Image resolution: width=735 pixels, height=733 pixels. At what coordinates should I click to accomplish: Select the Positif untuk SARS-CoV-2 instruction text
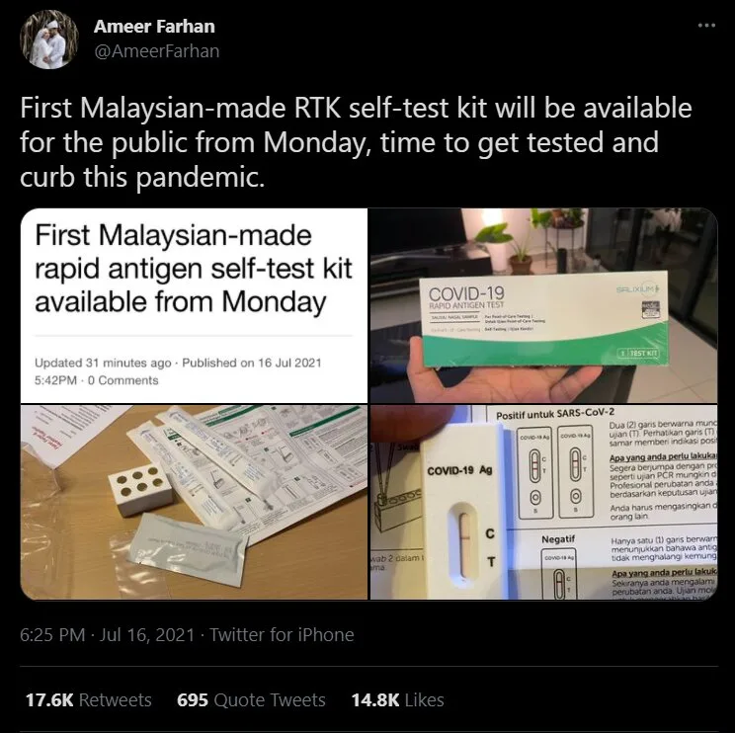point(555,414)
